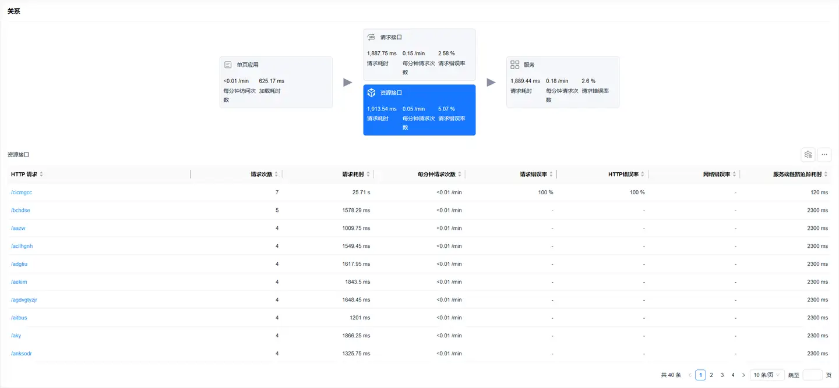Go to next page arrow
Viewport: 839px width, 388px height.
[743, 375]
